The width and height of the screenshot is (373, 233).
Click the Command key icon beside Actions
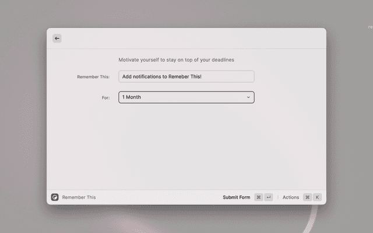pos(307,197)
